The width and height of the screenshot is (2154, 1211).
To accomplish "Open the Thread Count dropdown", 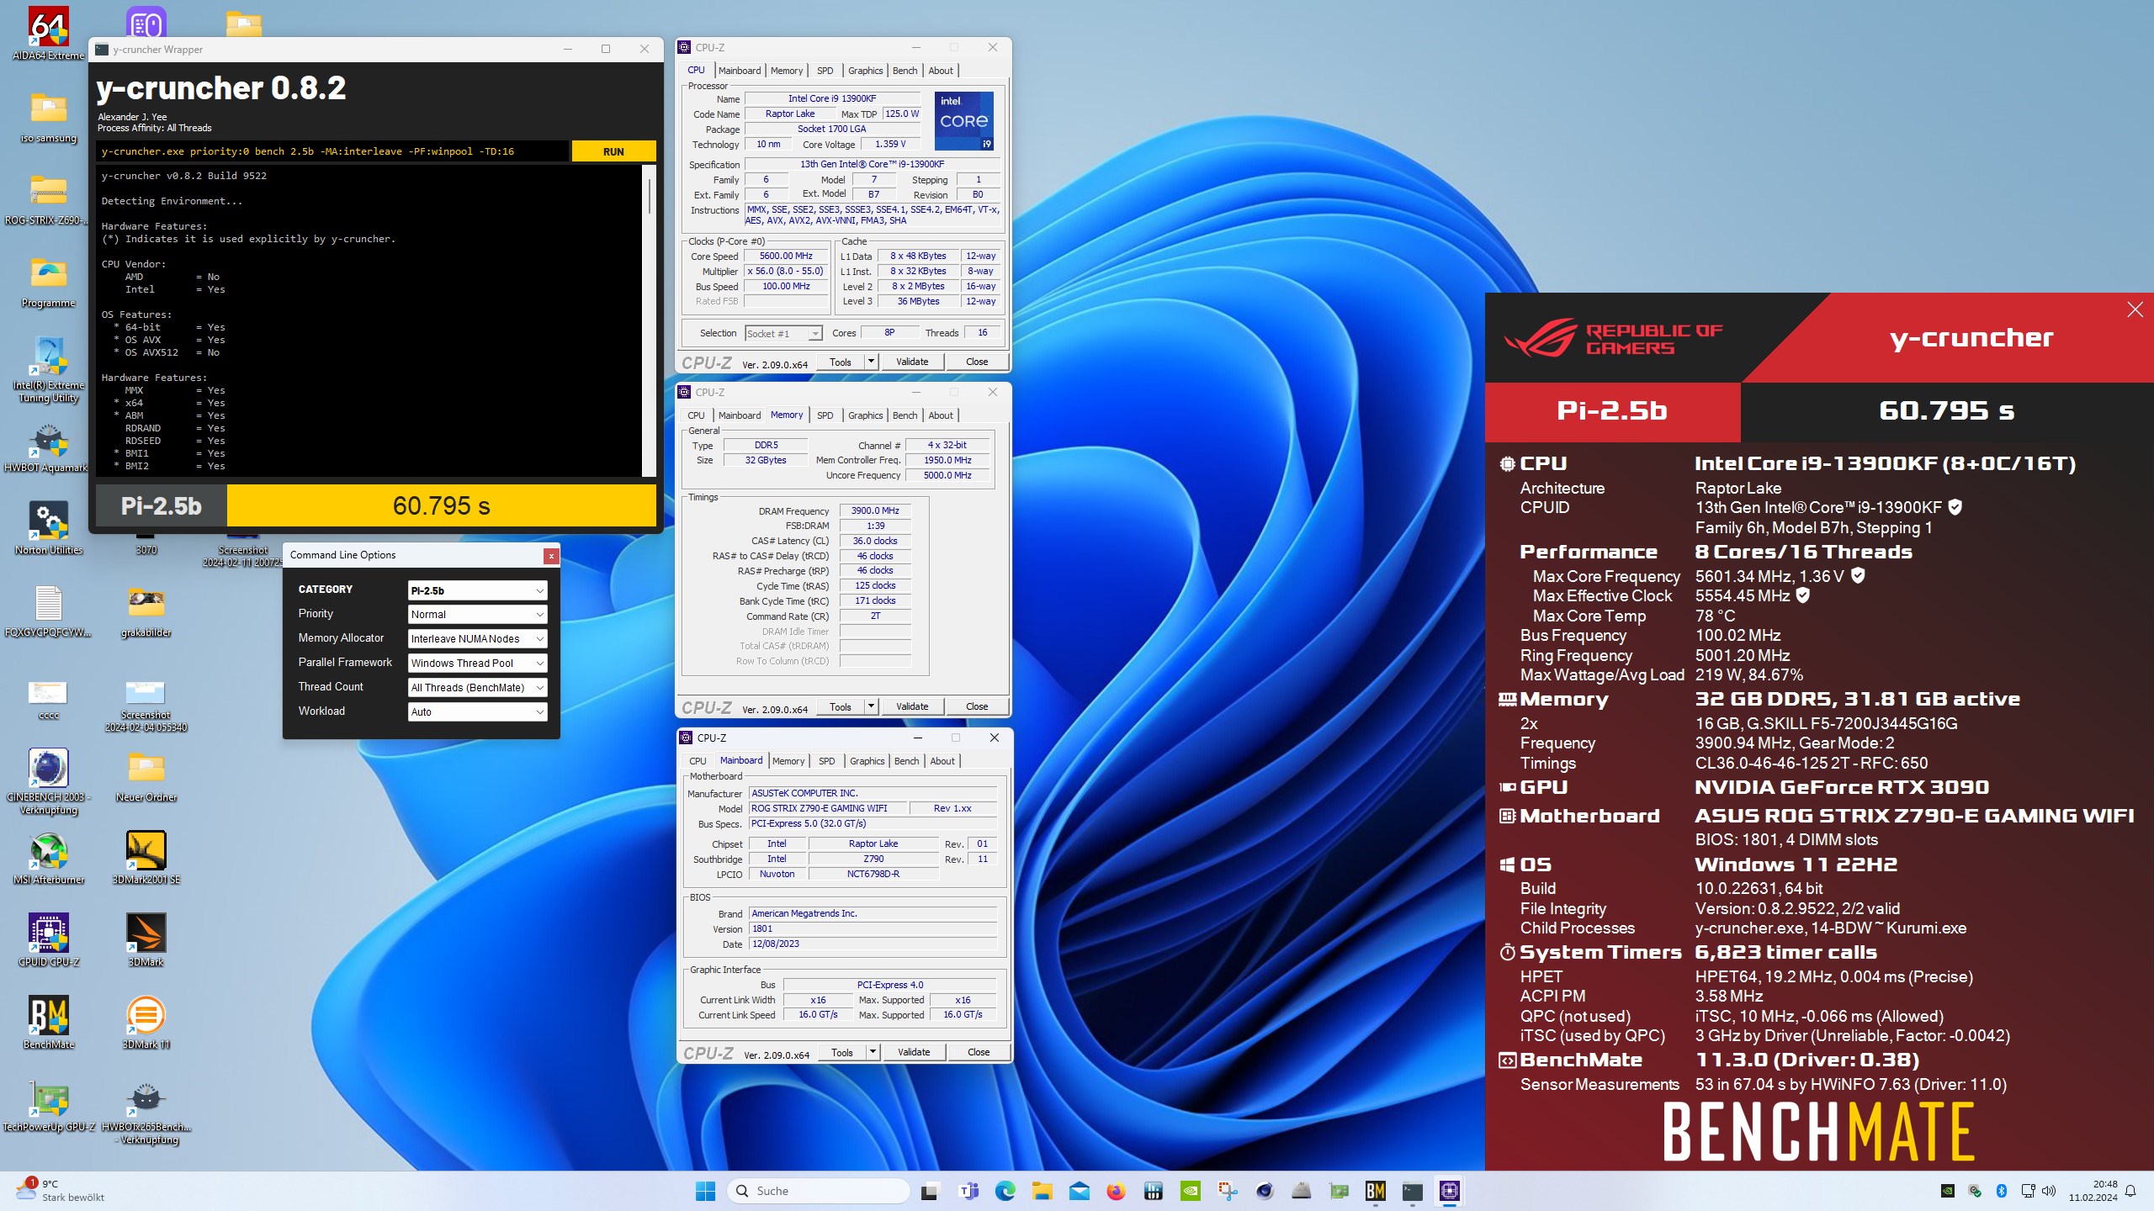I will (477, 688).
